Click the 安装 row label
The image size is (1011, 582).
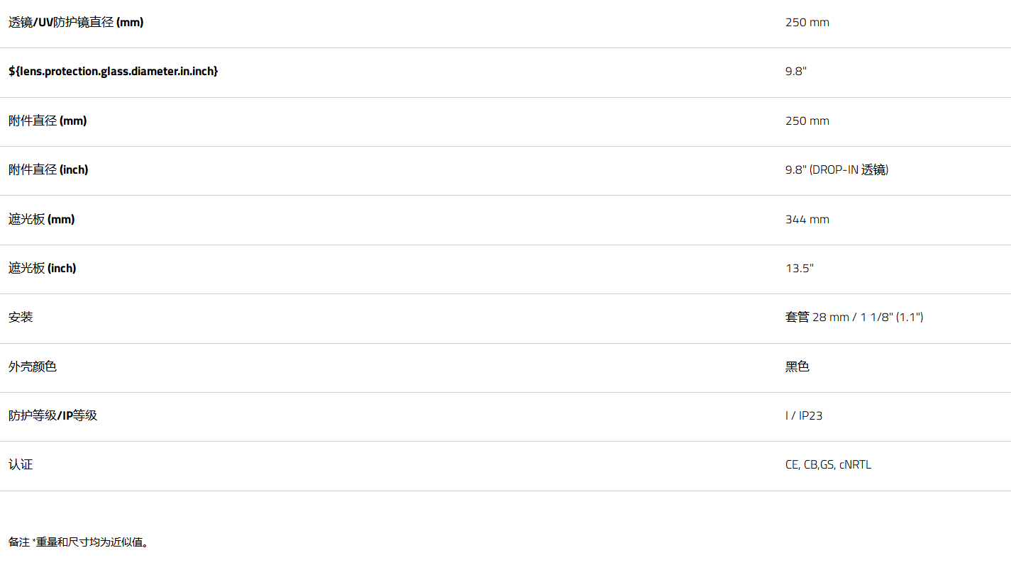21,317
